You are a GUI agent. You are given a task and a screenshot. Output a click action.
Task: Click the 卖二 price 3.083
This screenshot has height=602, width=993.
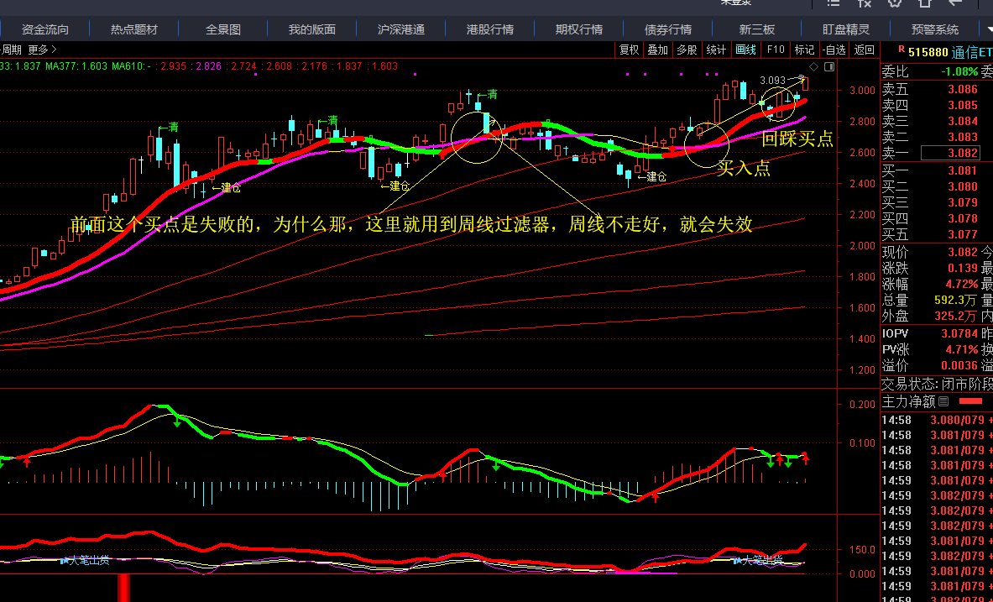pos(963,137)
